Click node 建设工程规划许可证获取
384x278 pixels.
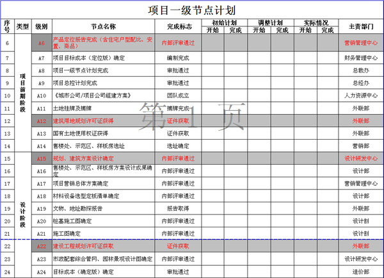(x=103, y=246)
